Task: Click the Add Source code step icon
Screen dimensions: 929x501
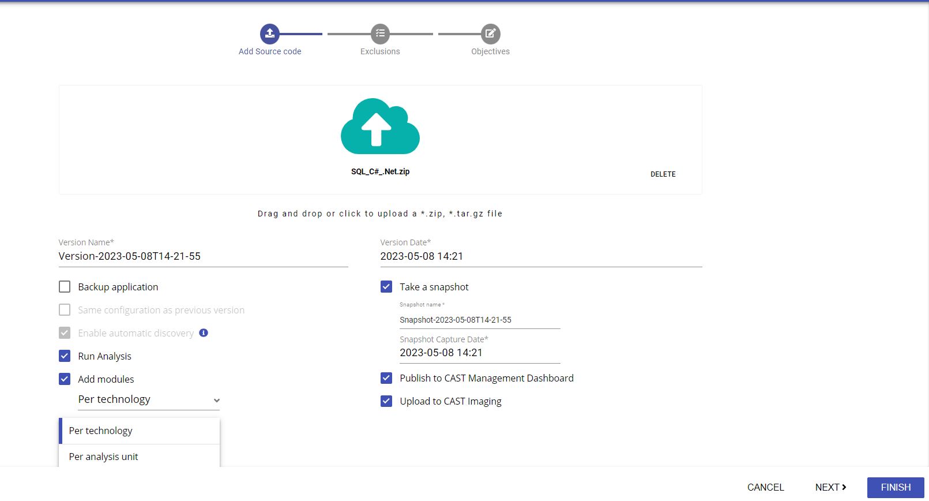Action: 270,33
